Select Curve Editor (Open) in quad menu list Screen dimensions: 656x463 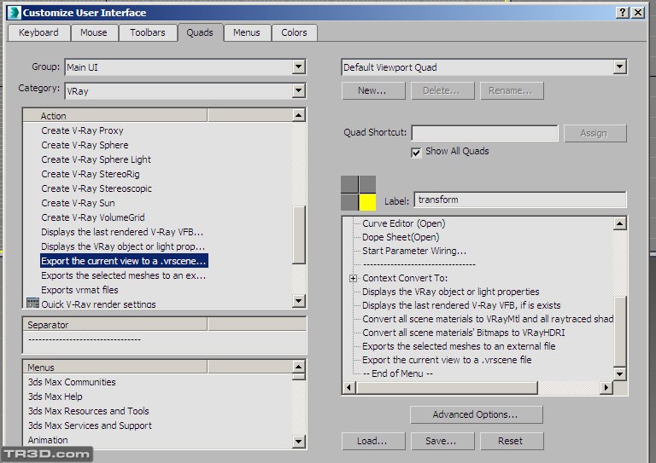pyautogui.click(x=403, y=223)
